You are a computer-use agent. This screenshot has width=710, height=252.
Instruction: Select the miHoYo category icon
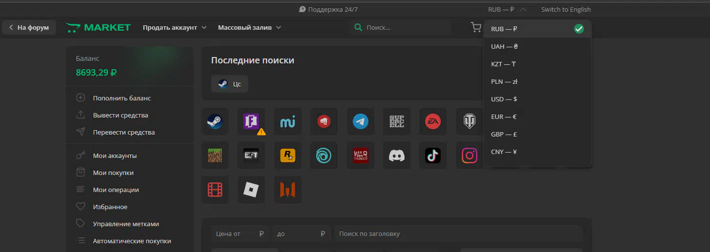click(x=288, y=121)
